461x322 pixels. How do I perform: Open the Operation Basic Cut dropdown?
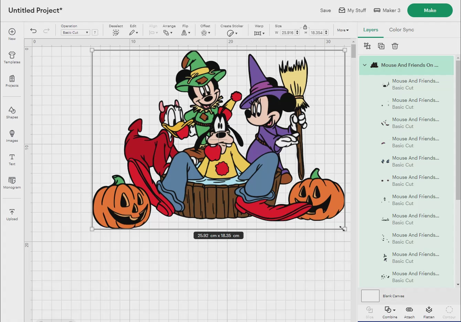[75, 32]
